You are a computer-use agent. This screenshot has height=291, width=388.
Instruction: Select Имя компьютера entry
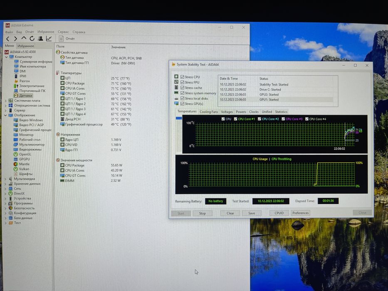coord(30,67)
